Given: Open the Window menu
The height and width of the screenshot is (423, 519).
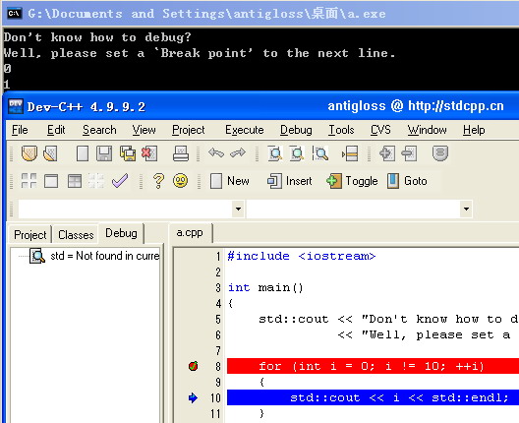Looking at the screenshot, I should (427, 130).
